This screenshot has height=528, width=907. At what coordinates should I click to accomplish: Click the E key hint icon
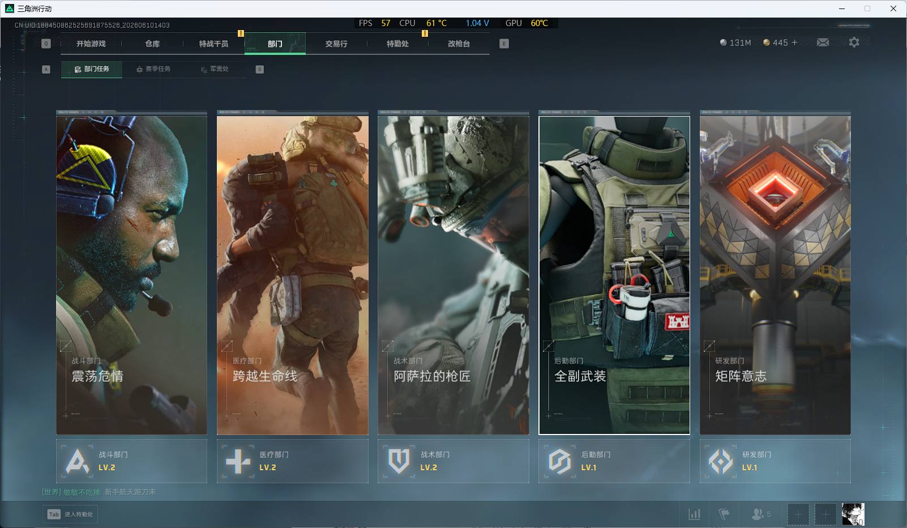504,44
